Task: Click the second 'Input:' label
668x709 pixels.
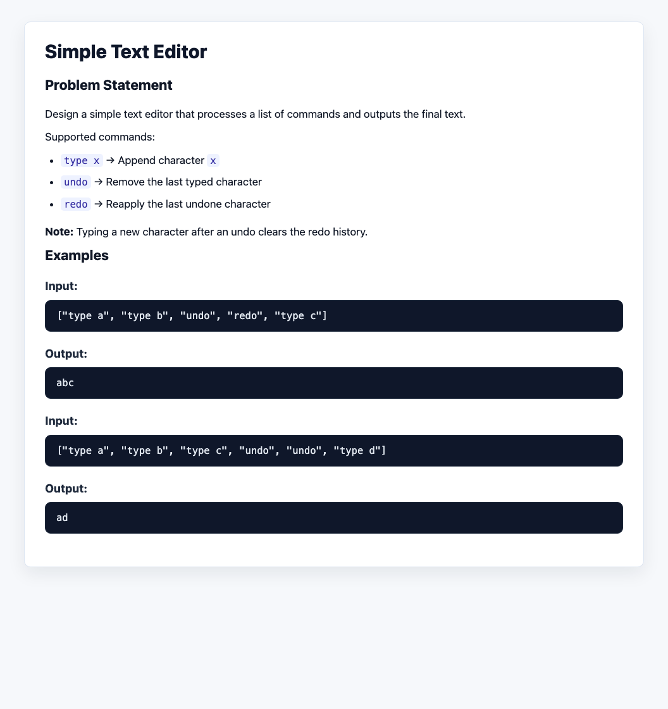Action: [x=61, y=421]
